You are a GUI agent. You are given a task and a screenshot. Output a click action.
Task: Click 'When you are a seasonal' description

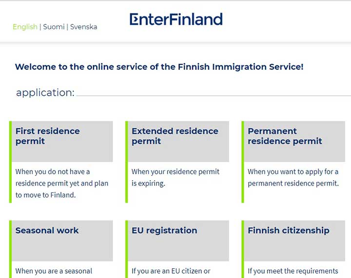(x=54, y=271)
